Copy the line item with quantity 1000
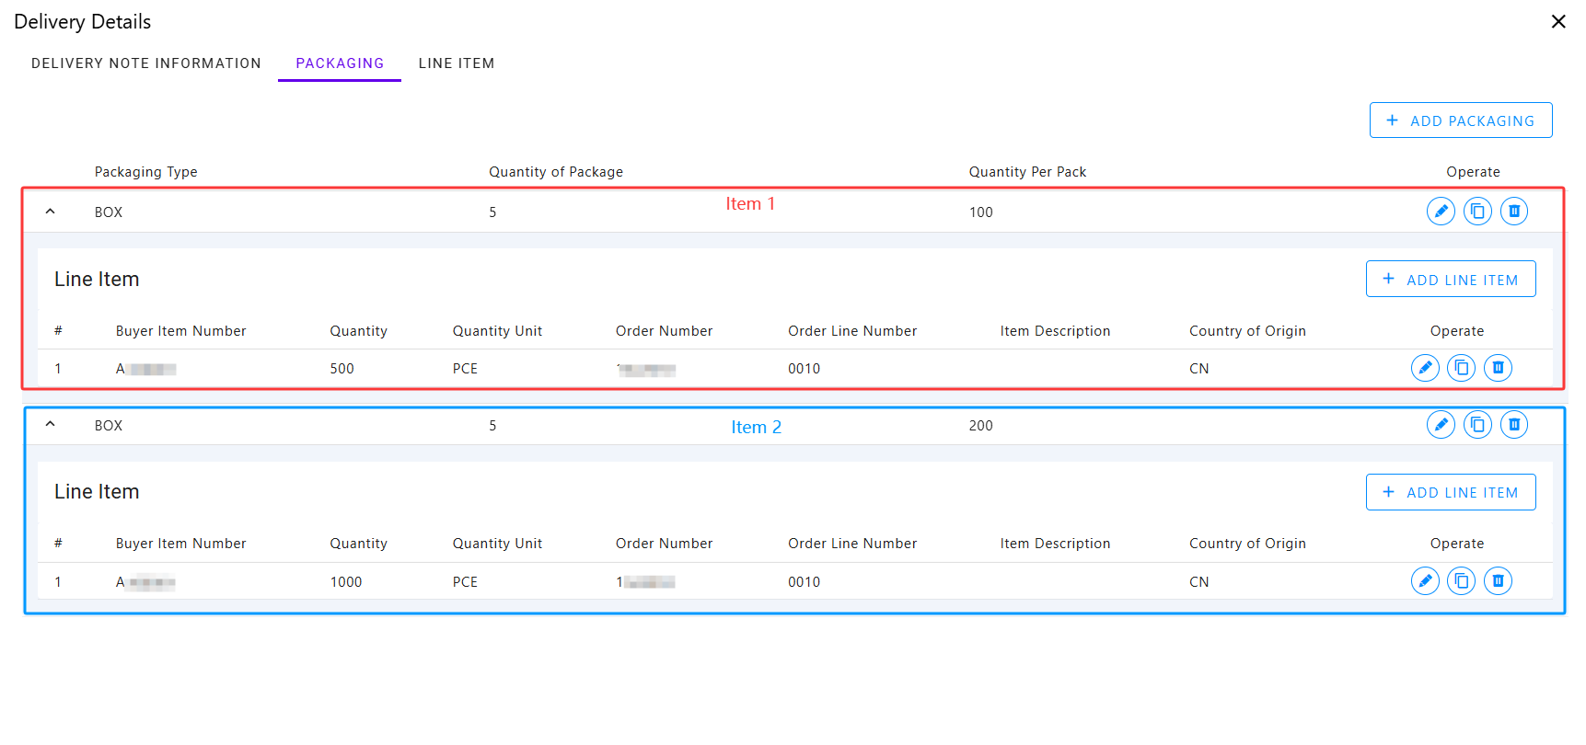This screenshot has width=1586, height=745. click(x=1462, y=581)
